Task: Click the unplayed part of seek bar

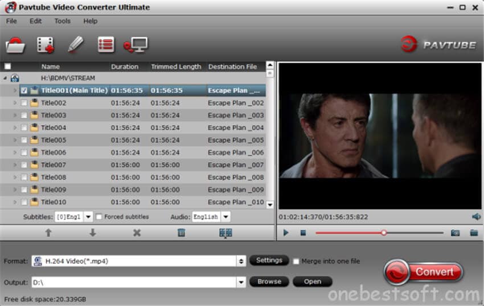Action: click(x=415, y=233)
